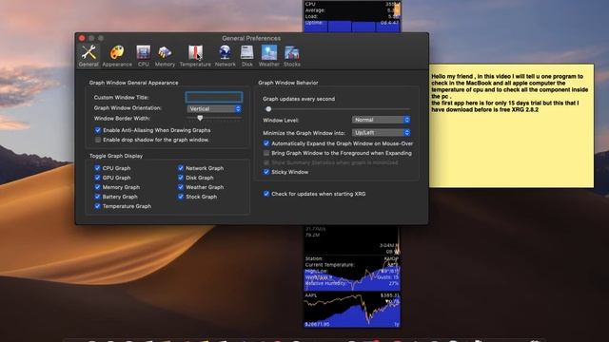Open the Disk preferences pane
The width and height of the screenshot is (609, 342).
coord(247,55)
